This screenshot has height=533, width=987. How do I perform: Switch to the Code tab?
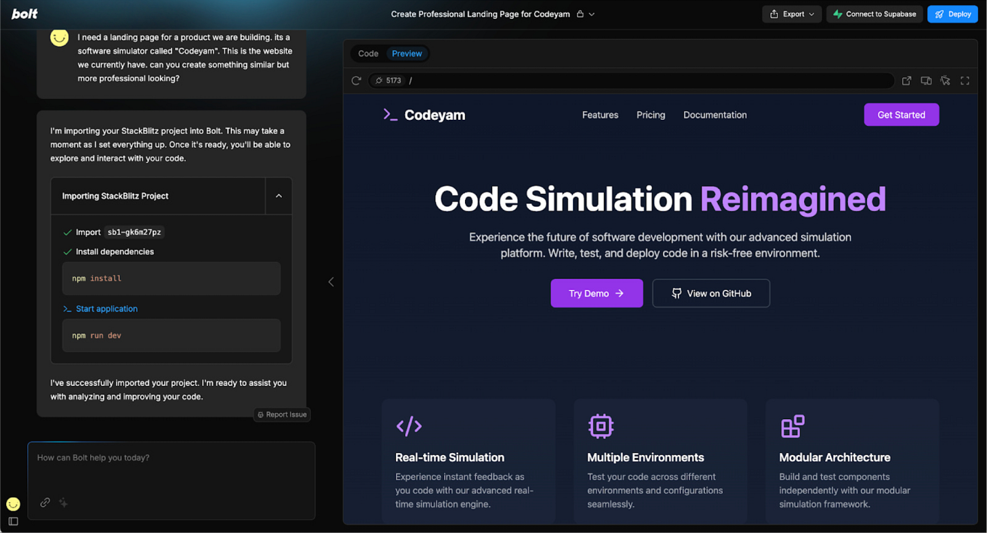[368, 54]
